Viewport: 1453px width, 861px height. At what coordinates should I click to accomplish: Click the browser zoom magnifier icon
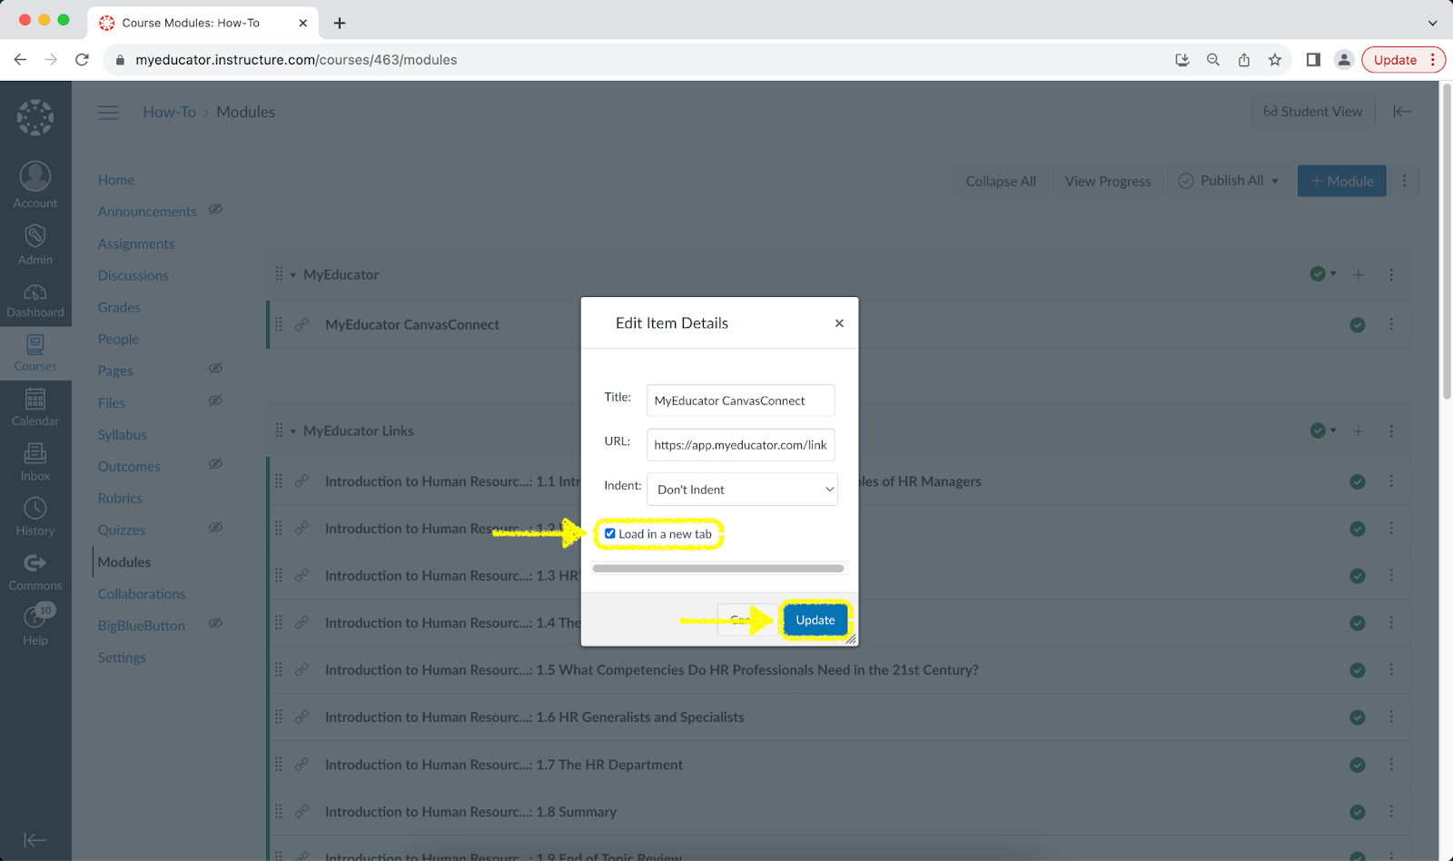[1213, 60]
